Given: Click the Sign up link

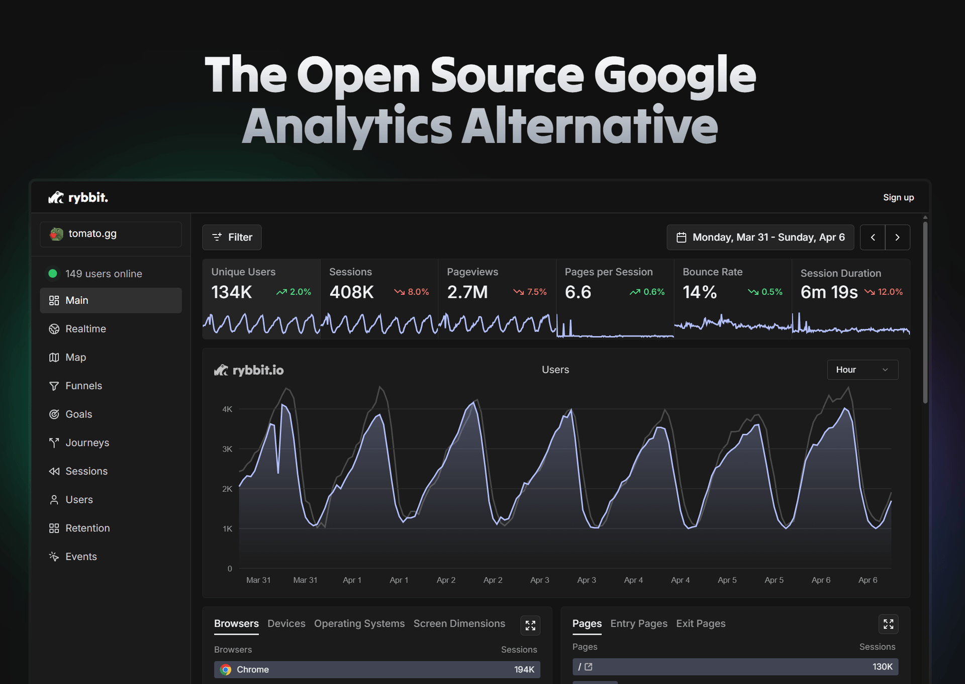Looking at the screenshot, I should [898, 198].
